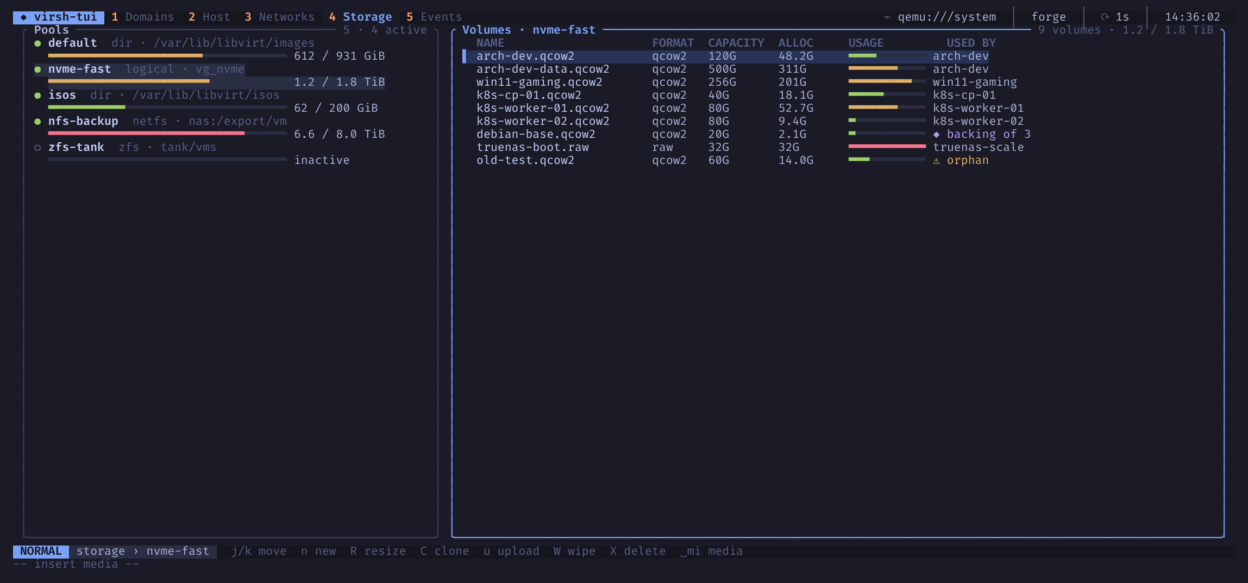
Task: Click the FORMAT column header
Action: point(673,43)
